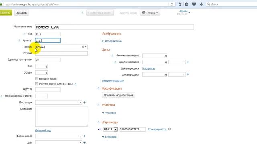This screenshot has height=144, width=257.
Task: Click the Страна input field
Action: (x=61, y=53)
